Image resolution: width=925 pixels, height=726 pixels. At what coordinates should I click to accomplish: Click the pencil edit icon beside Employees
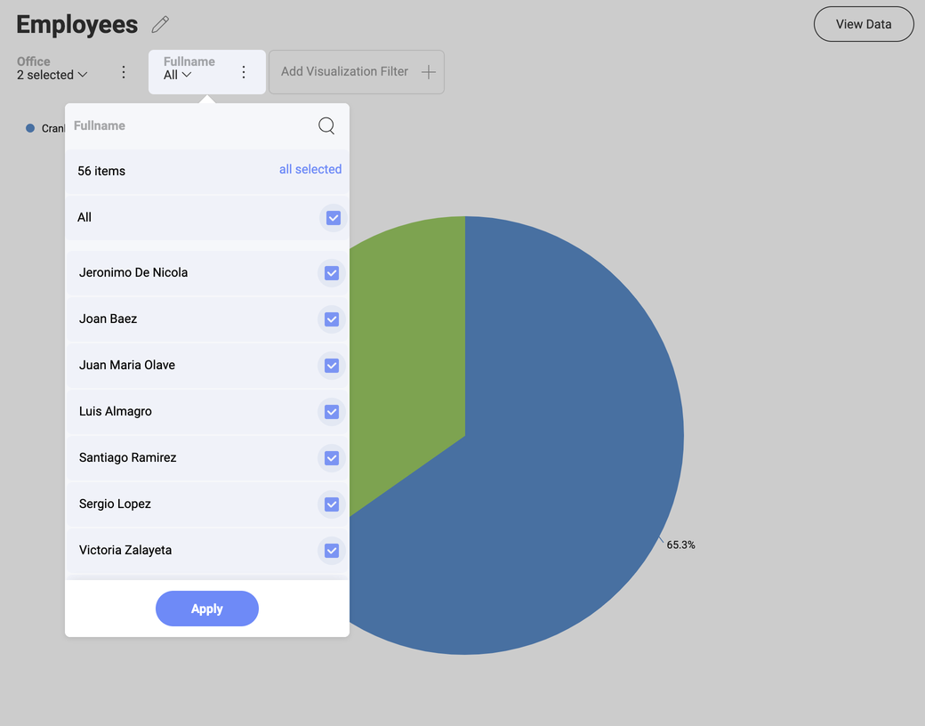160,25
